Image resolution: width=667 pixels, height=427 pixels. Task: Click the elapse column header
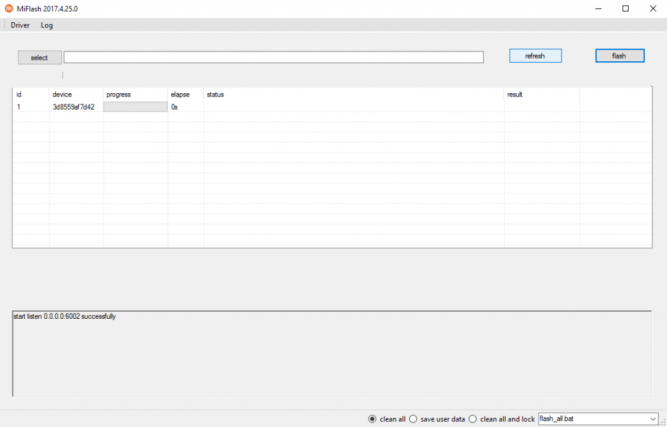click(186, 95)
